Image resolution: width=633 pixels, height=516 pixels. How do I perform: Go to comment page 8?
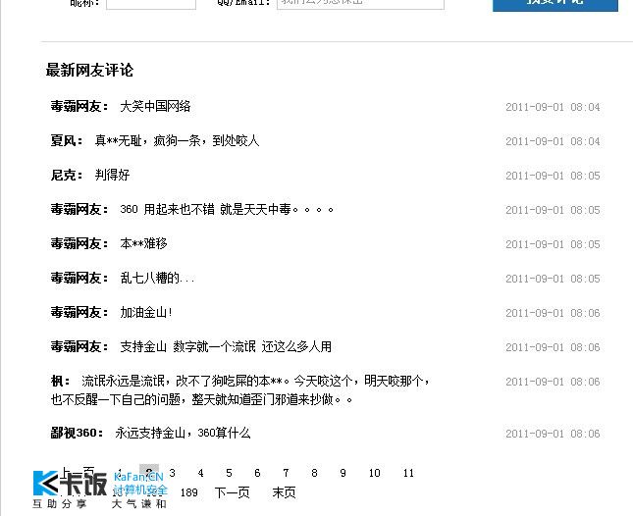click(x=314, y=473)
